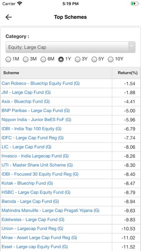The image size is (141, 251).
Task: View Mahindra Manulife Large Cap Pragati Yojana
Action: [50, 210]
